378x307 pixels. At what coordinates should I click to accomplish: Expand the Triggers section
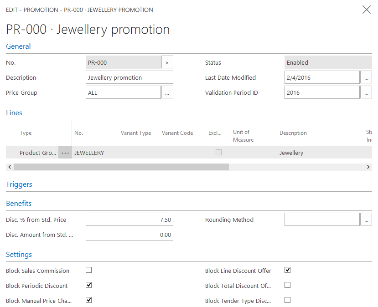[19, 184]
